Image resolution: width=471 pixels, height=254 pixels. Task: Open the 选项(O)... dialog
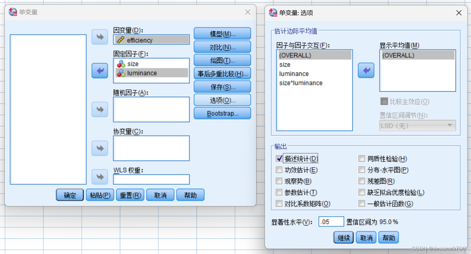pyautogui.click(x=222, y=100)
